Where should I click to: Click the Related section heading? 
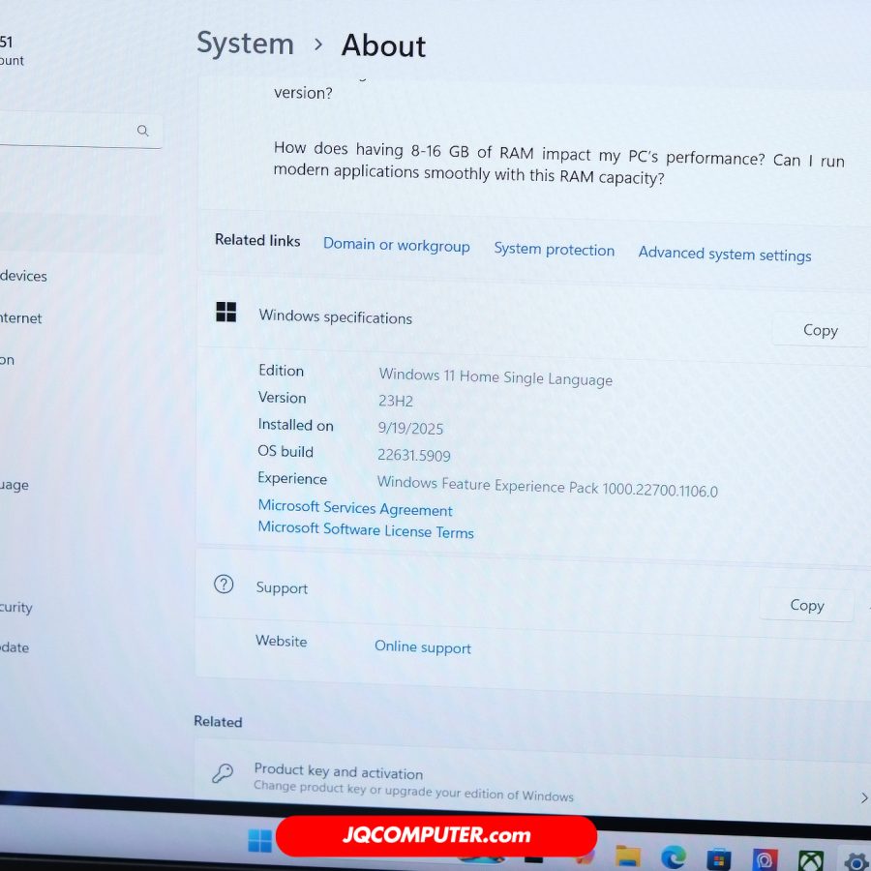(x=218, y=722)
